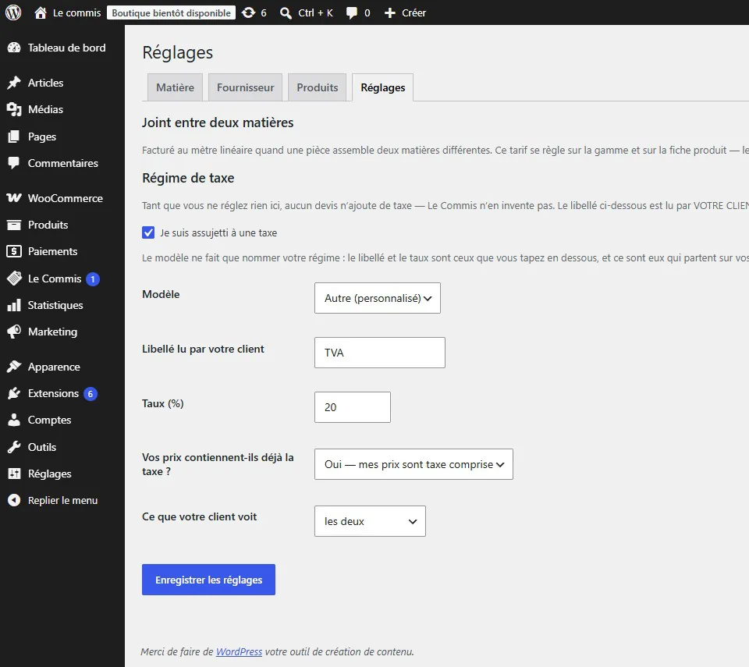Open the prix taxe comprise dropdown
Screen dimensions: 749x667
pyautogui.click(x=414, y=464)
